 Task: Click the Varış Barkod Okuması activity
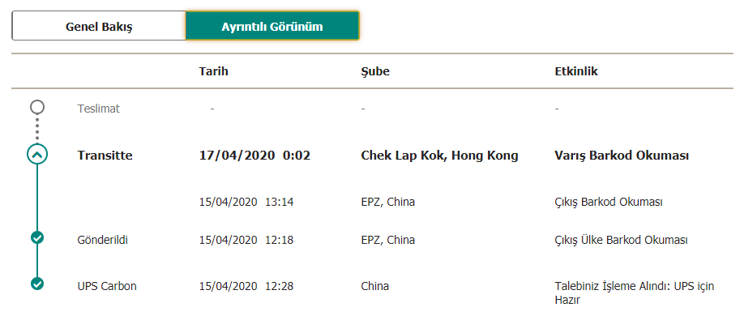coord(622,156)
